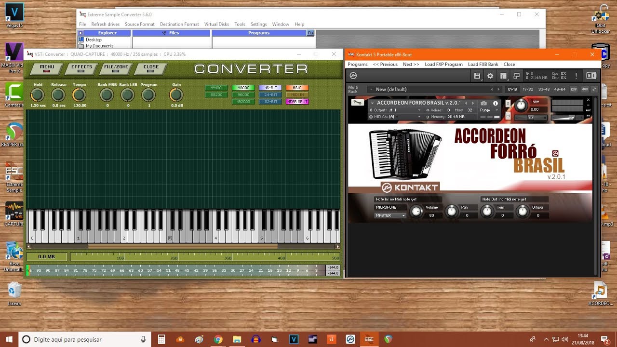This screenshot has height=347, width=617.
Task: Click the Kontakt logo at header left
Action: click(353, 76)
